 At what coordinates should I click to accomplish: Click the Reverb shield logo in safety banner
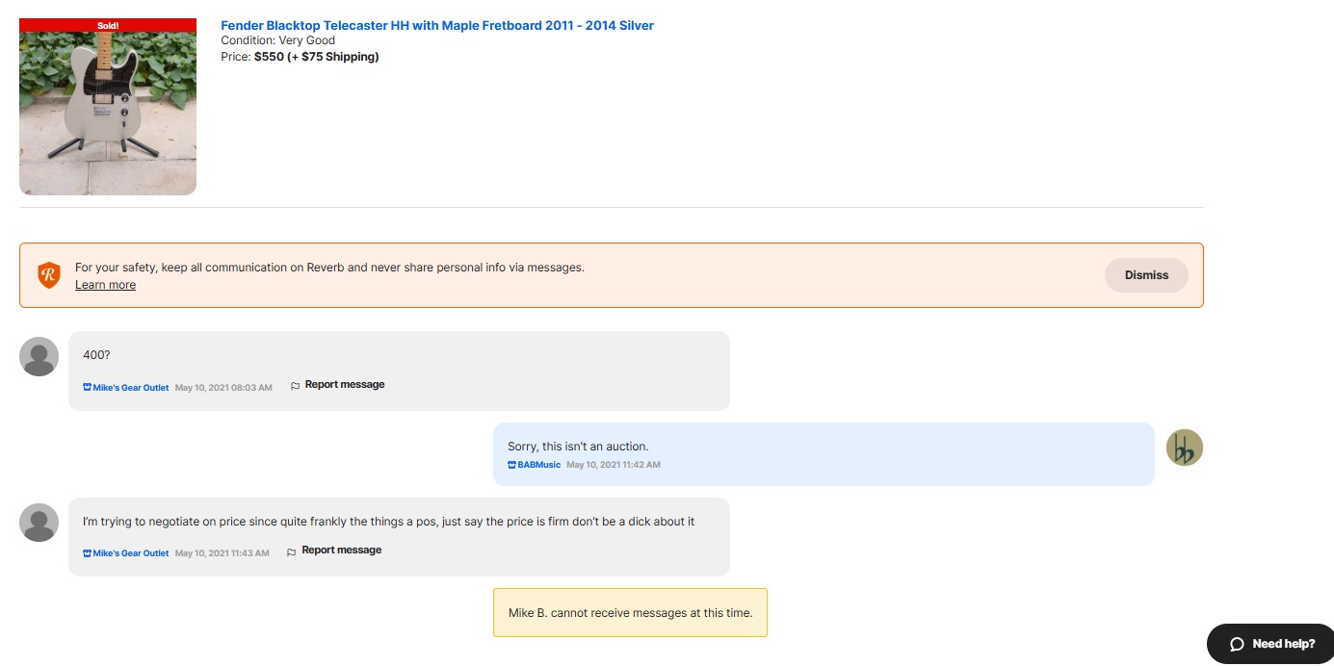click(x=49, y=274)
